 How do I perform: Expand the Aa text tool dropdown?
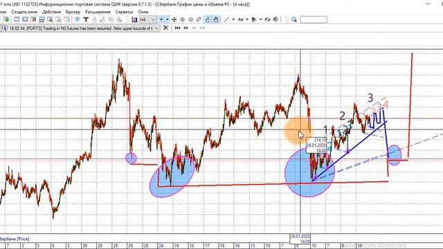point(247,19)
